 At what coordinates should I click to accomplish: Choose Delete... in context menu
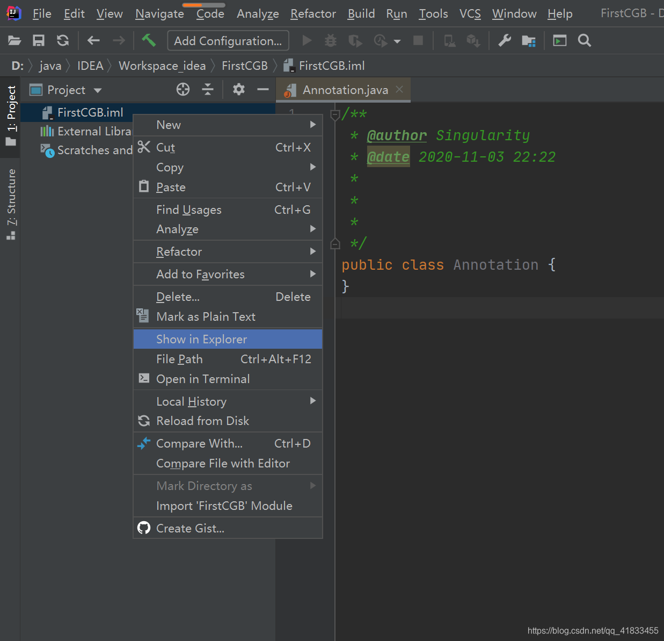pyautogui.click(x=228, y=297)
